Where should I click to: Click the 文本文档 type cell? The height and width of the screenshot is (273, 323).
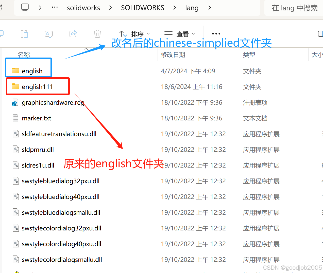coord(255,118)
